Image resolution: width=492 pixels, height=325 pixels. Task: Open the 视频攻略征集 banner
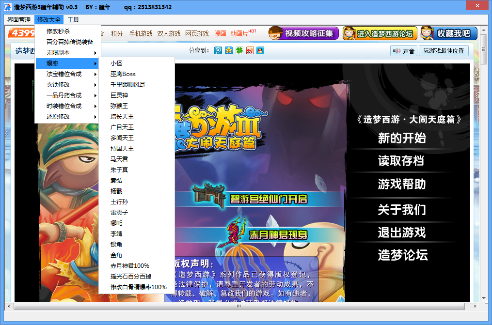(303, 33)
